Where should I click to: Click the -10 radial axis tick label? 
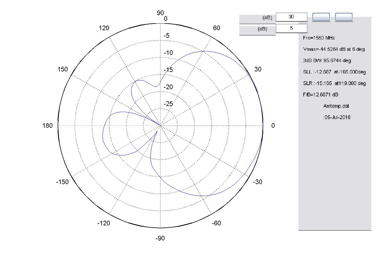pyautogui.click(x=168, y=53)
